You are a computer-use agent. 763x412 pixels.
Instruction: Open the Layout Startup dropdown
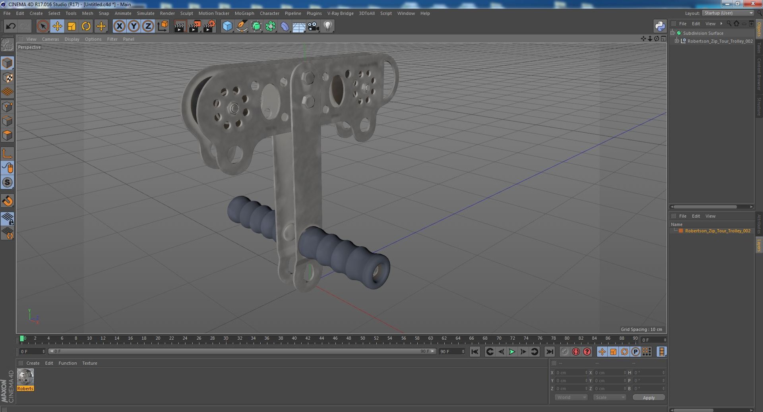point(728,13)
